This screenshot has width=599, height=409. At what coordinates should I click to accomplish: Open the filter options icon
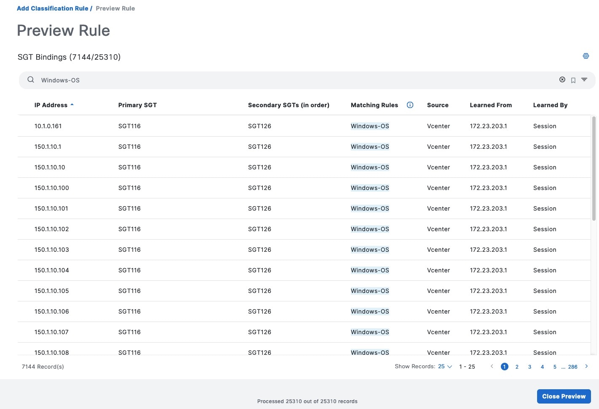pos(584,80)
